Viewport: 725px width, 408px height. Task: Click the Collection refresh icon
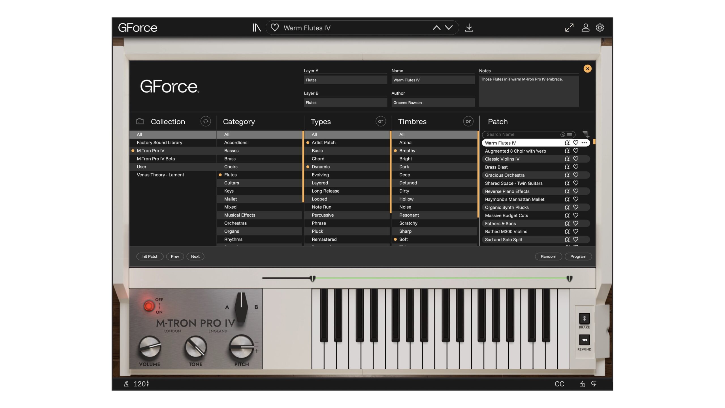pyautogui.click(x=206, y=121)
